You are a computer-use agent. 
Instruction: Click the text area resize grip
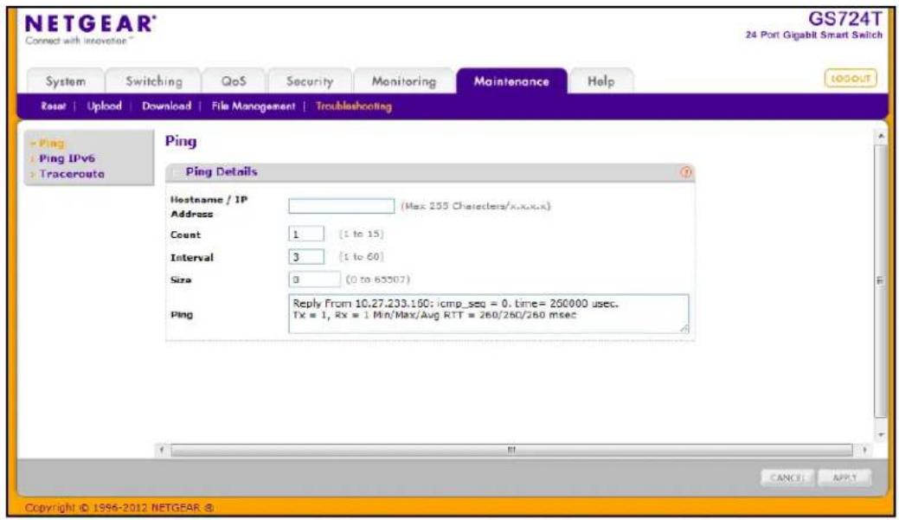tap(684, 328)
